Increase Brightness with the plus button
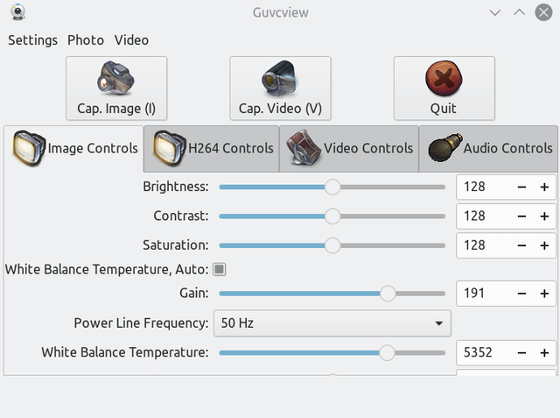 (544, 187)
